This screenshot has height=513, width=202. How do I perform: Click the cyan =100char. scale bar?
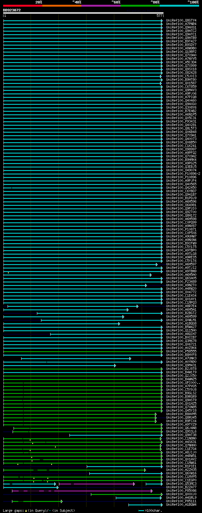[141, 510]
